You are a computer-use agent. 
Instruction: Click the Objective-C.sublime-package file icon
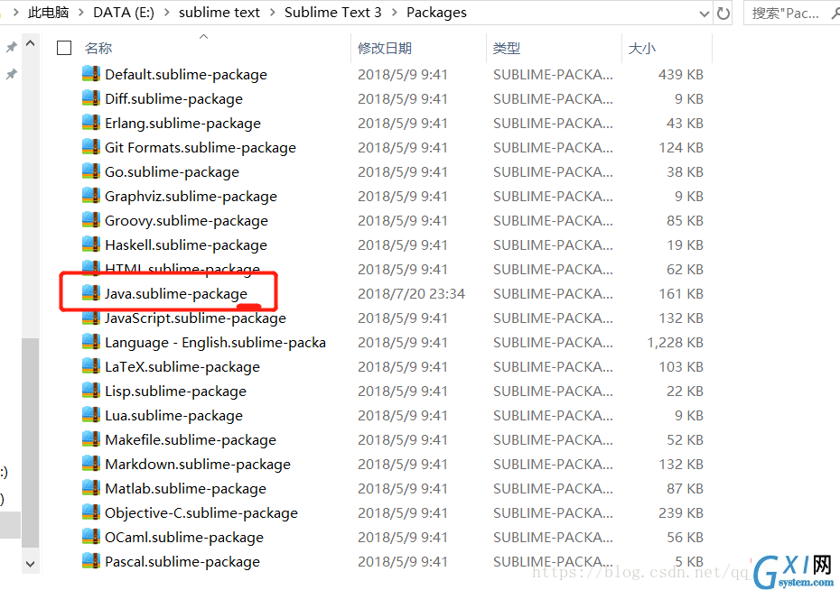tap(91, 512)
